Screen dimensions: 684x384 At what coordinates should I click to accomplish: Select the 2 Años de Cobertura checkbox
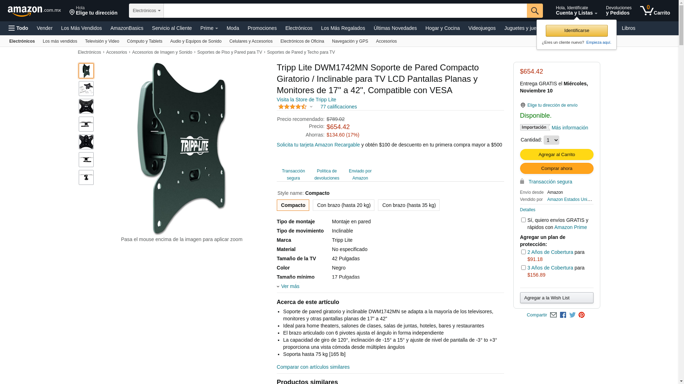(x=523, y=252)
